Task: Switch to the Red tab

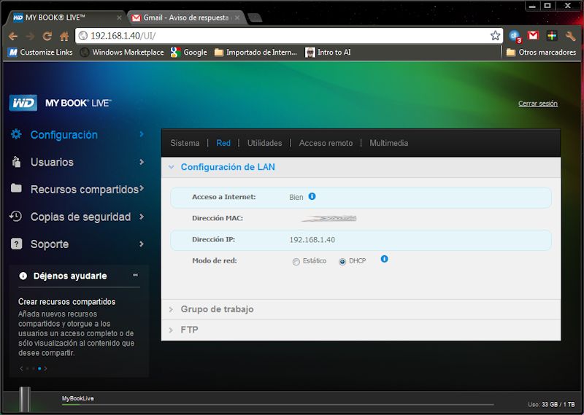Action: (x=223, y=143)
